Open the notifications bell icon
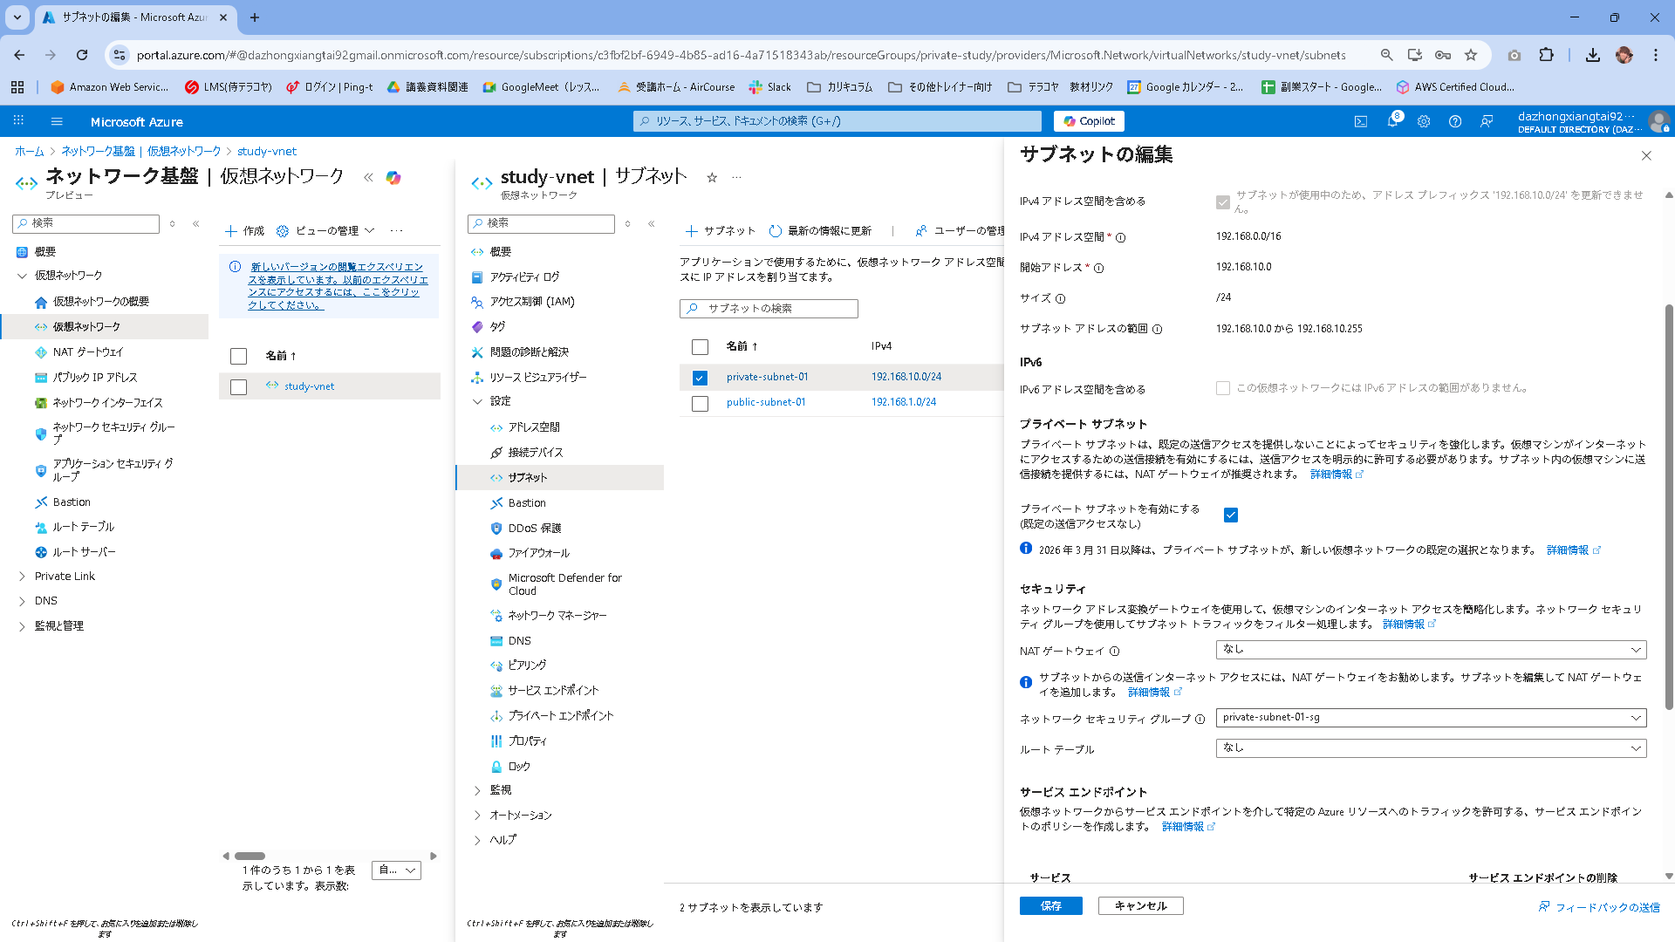 point(1392,121)
